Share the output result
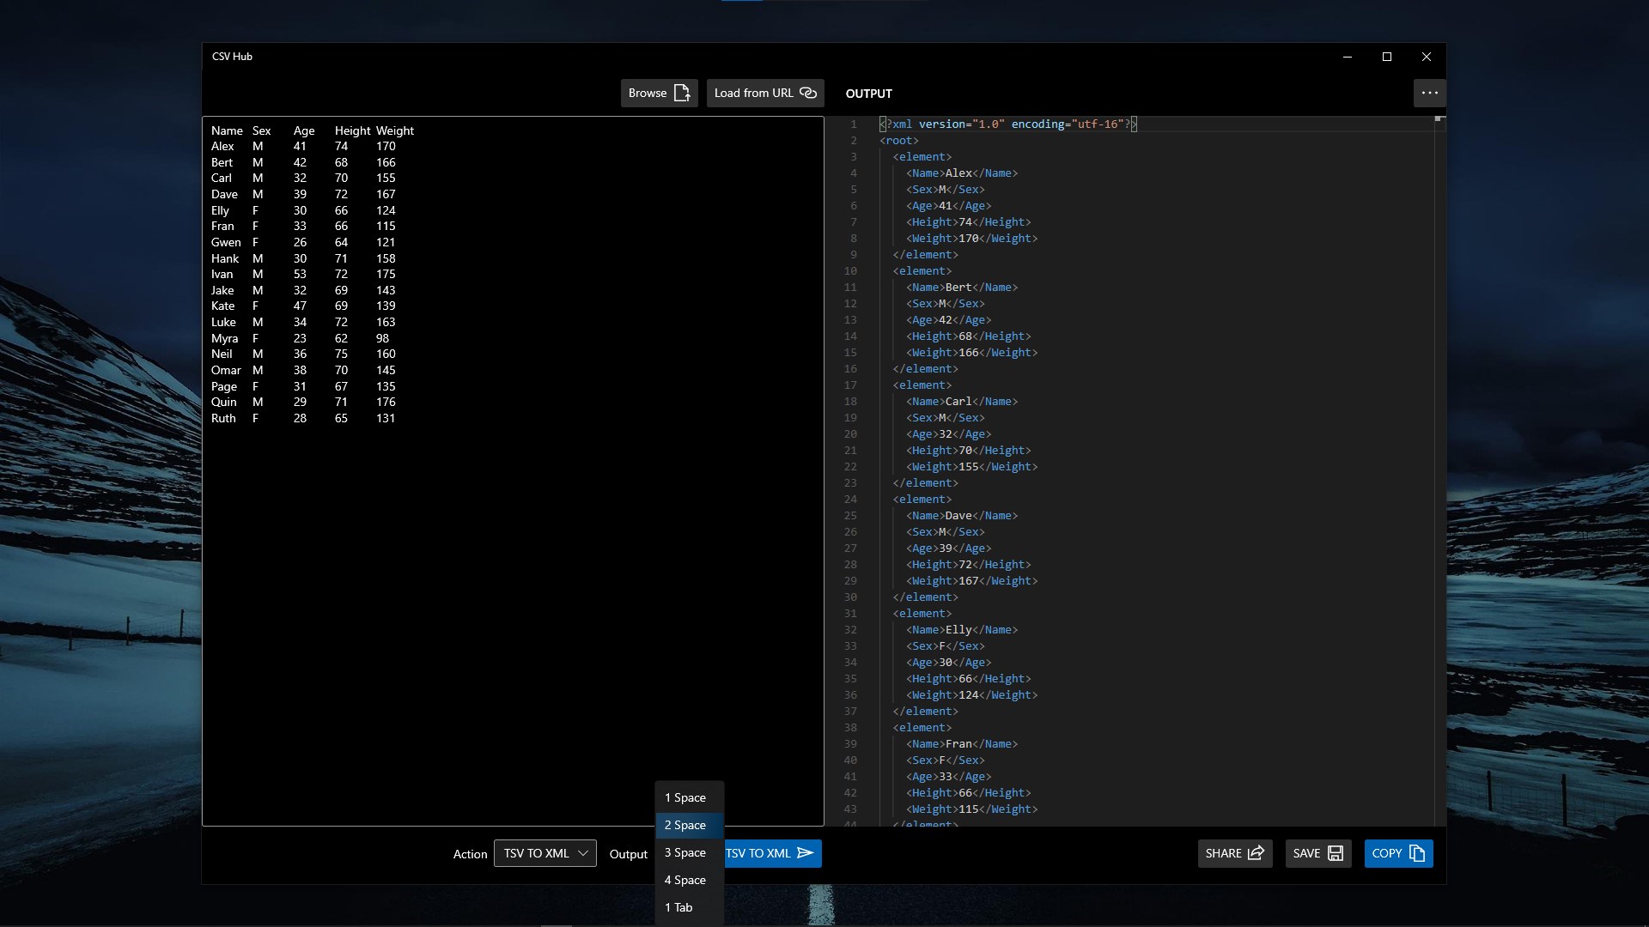Viewport: 1649px width, 927px height. (x=1235, y=853)
